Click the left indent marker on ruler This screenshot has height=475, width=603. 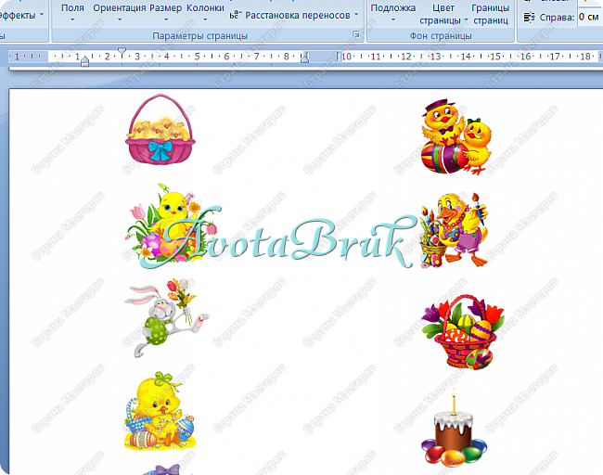pos(85,61)
